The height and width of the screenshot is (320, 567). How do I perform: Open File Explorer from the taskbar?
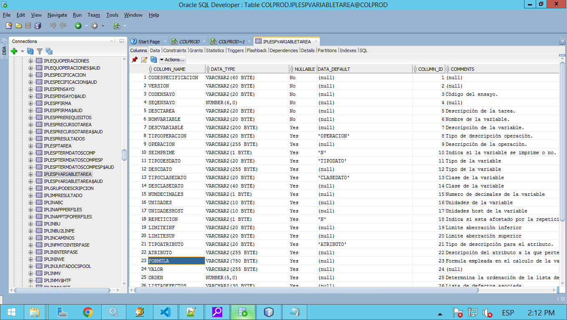pyautogui.click(x=35, y=312)
